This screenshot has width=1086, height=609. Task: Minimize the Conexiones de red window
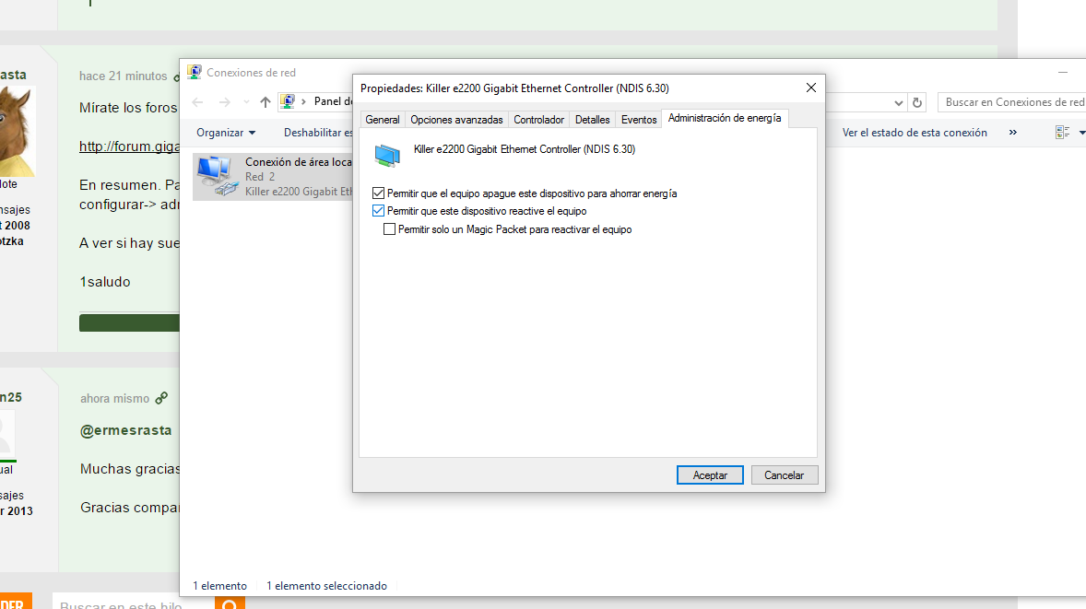(1062, 72)
